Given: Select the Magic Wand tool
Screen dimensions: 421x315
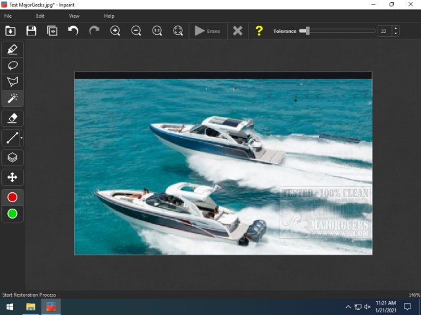Looking at the screenshot, I should click(x=12, y=98).
